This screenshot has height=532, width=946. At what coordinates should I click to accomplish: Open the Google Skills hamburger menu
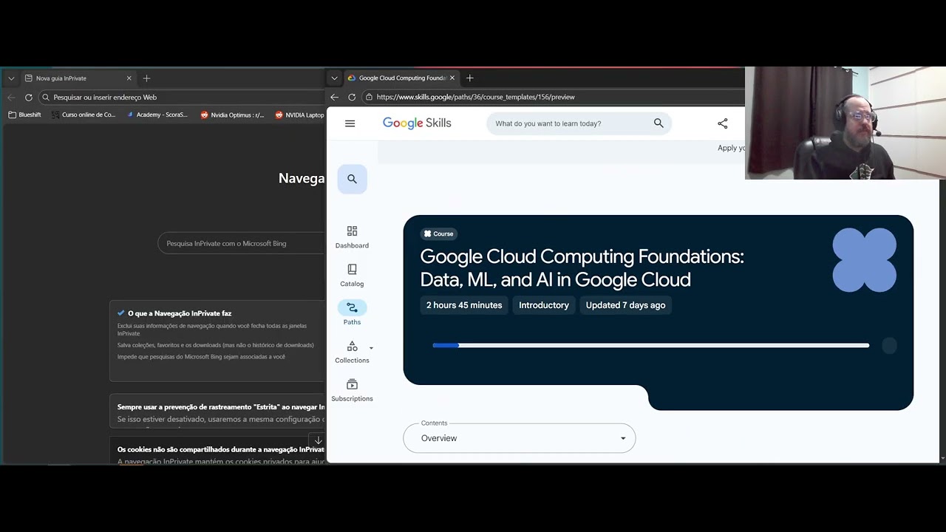[x=350, y=123]
